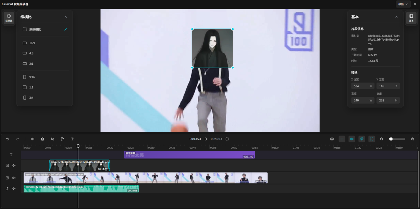Select the green mp3 audio clip
The image size is (420, 209).
pyautogui.click(x=81, y=189)
